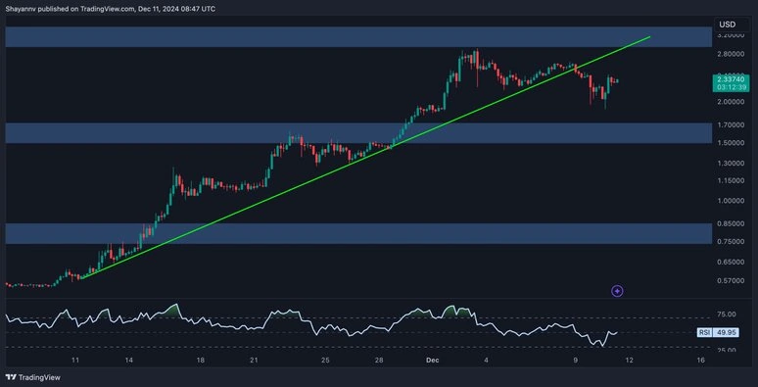The height and width of the screenshot is (387, 758).
Task: Click the 18 date on time axis
Action: click(x=200, y=361)
